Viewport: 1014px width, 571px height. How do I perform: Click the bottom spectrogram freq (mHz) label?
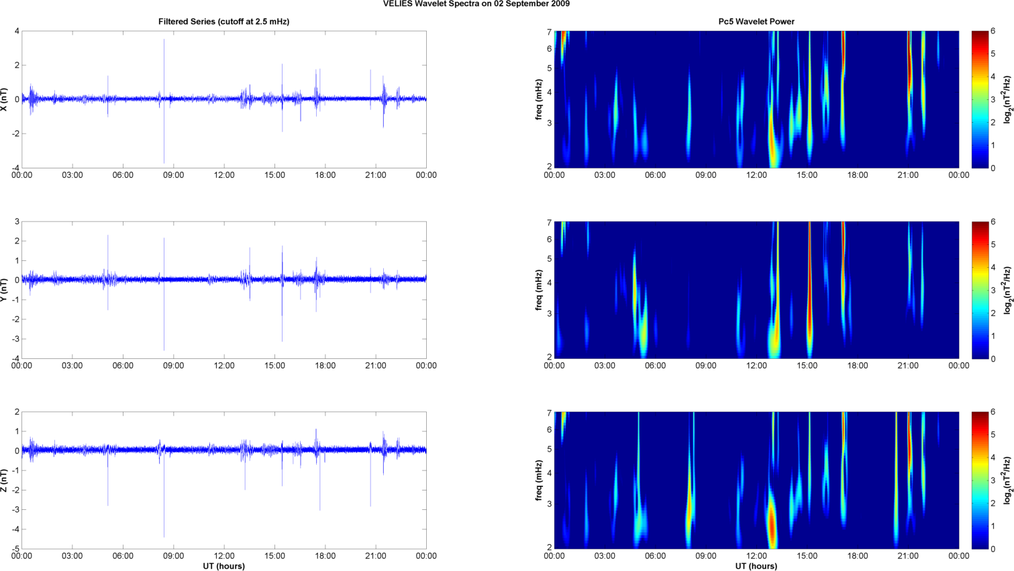538,480
